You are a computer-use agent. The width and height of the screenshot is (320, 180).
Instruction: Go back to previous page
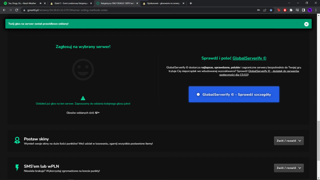click(x=4, y=10)
